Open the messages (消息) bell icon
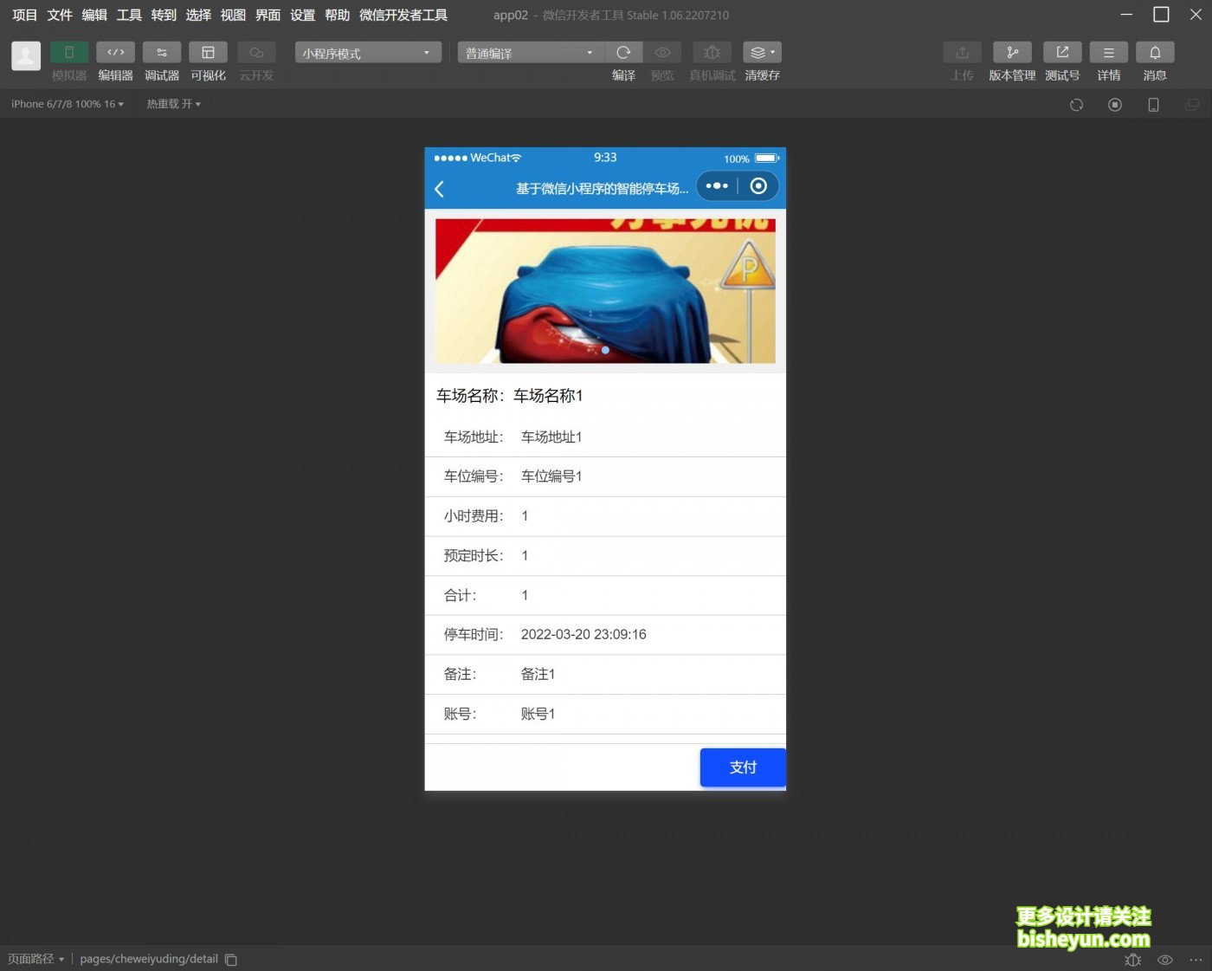The width and height of the screenshot is (1212, 971). coord(1155,53)
